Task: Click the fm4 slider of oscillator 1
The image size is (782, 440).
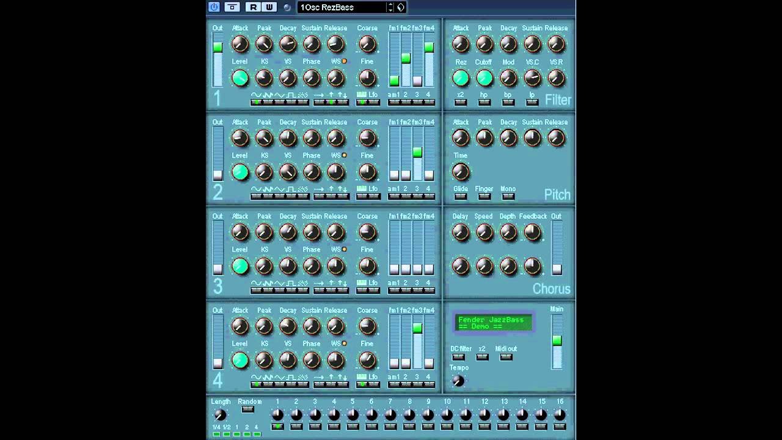Action: [429, 60]
